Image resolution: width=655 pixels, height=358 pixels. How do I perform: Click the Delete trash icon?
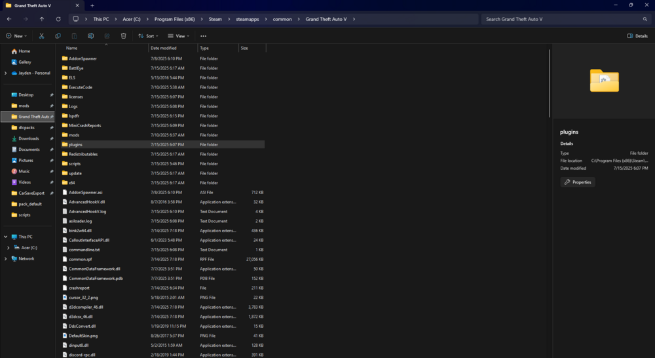[x=123, y=36]
